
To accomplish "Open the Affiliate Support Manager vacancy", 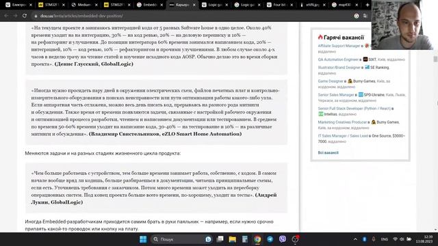I will click(339, 46).
